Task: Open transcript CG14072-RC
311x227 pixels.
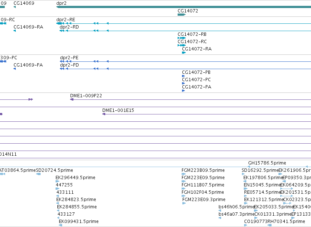Action: click(192, 42)
